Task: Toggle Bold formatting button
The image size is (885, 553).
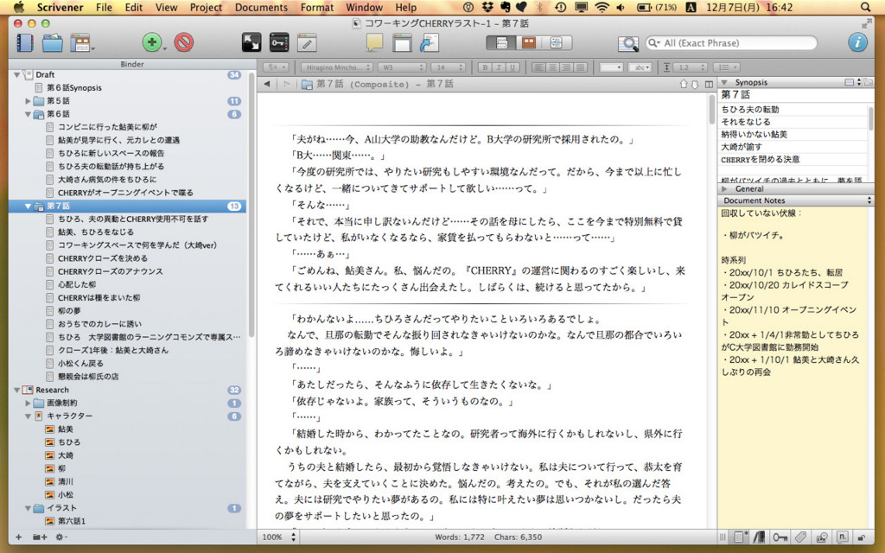Action: point(484,67)
